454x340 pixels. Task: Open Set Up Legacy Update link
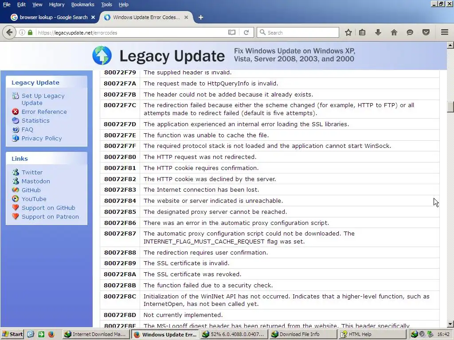[x=43, y=99]
